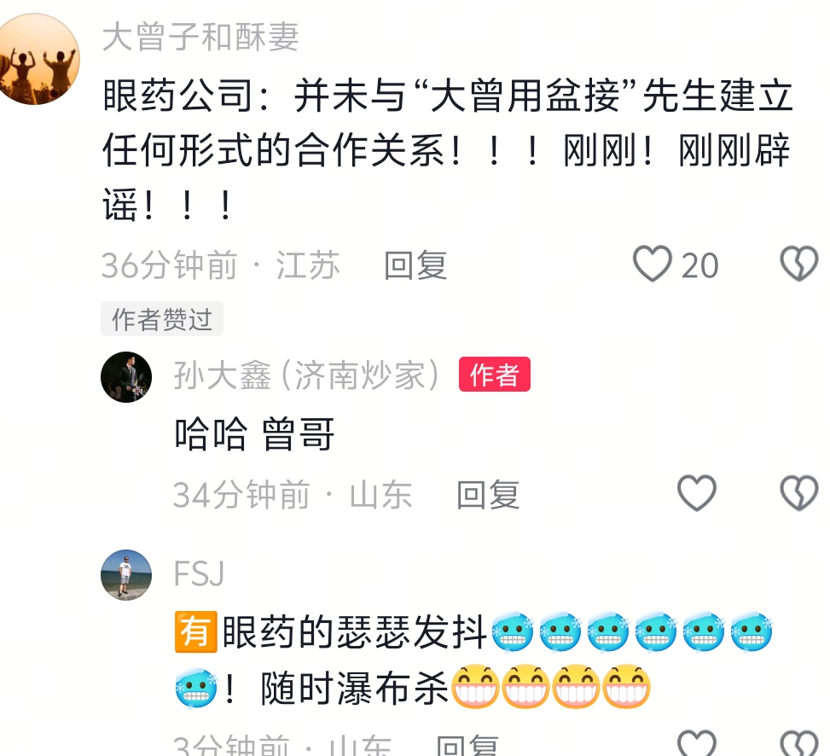
Task: Open 大曾子和酥妻 profile avatar
Action: (36, 59)
